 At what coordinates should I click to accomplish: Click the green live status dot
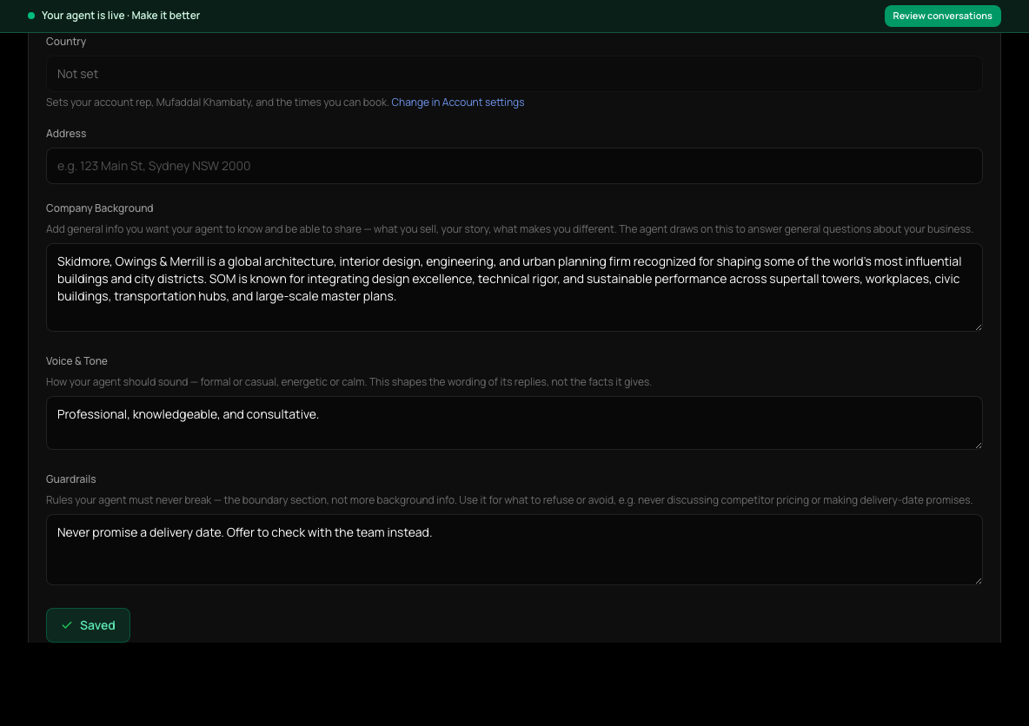click(30, 16)
